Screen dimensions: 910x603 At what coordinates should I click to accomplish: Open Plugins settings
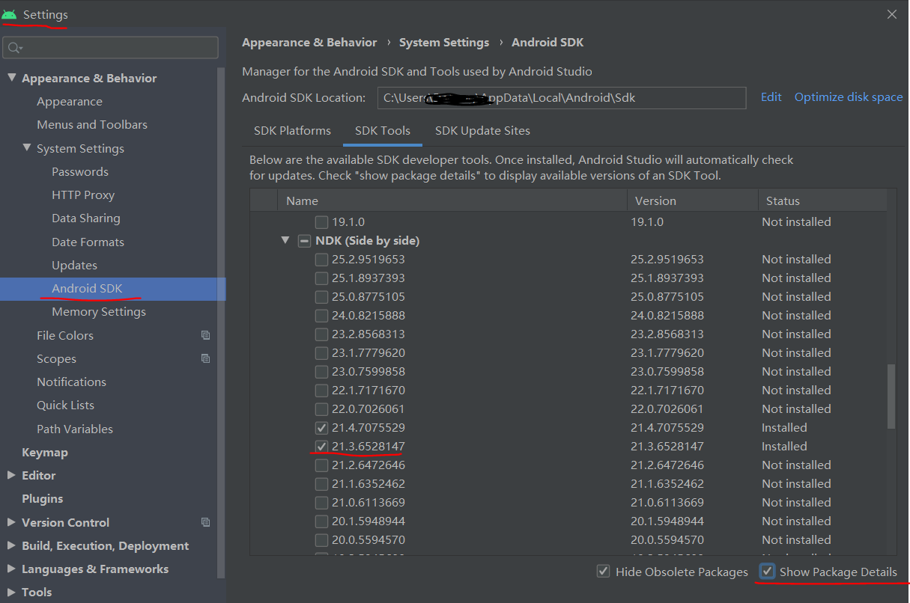click(43, 499)
